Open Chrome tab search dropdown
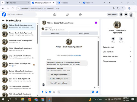 pos(3,3)
